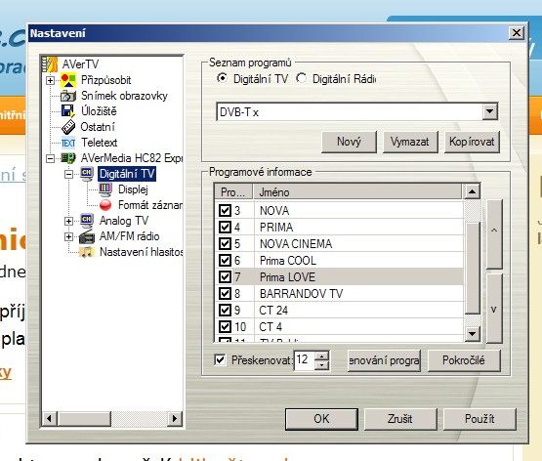Click the Nastavení hlasitosti music icon

pos(86,252)
